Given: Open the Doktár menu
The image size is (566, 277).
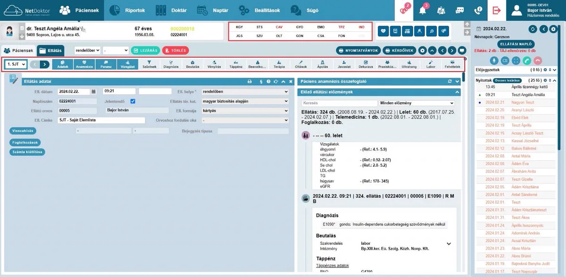Looking at the screenshot, I should click(x=170, y=10).
